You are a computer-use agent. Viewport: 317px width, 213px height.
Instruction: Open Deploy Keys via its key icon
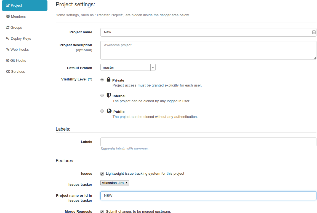[7, 38]
